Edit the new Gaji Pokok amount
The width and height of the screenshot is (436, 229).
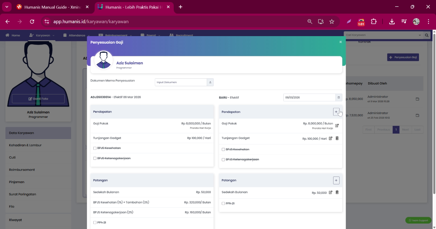tap(337, 126)
